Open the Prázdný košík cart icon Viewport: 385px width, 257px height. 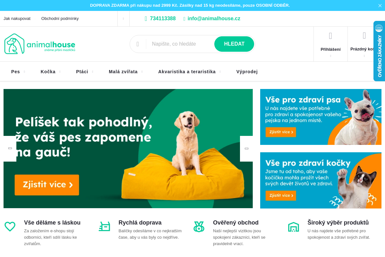(x=364, y=35)
